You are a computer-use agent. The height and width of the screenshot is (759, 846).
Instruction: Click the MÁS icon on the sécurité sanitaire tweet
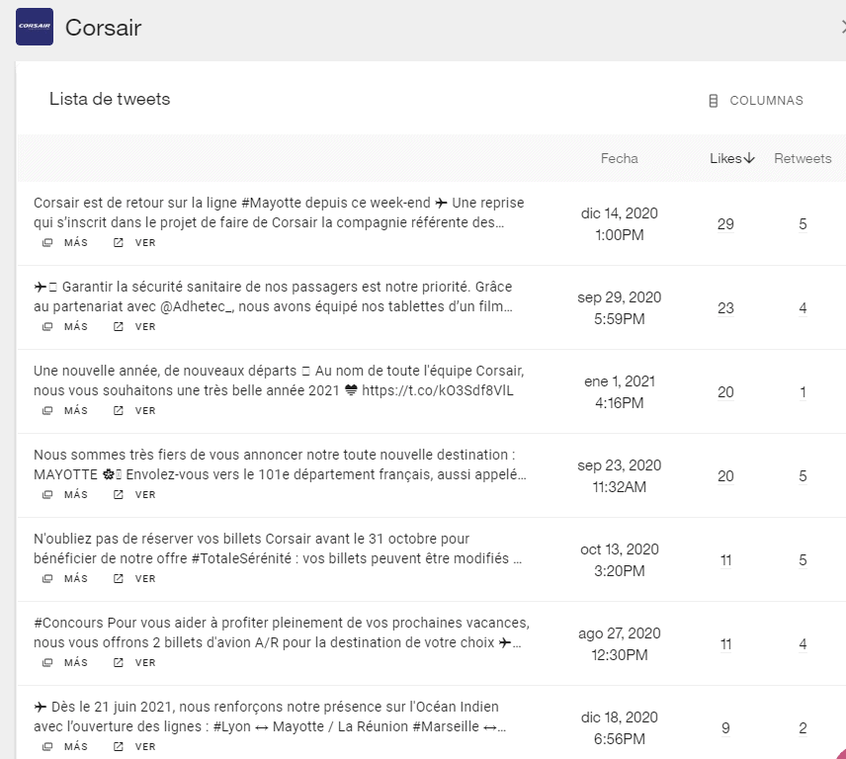coord(47,326)
